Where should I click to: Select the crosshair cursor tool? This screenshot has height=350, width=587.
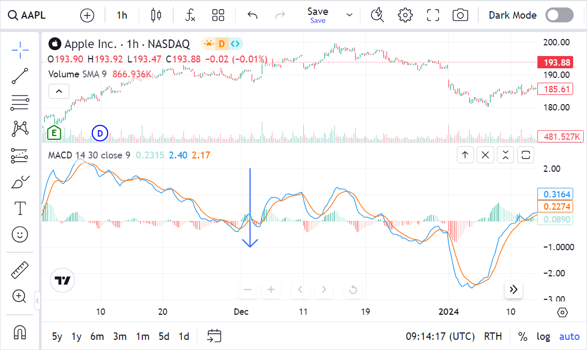20,50
